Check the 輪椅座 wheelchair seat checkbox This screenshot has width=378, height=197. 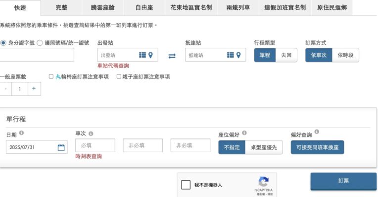(x=51, y=76)
